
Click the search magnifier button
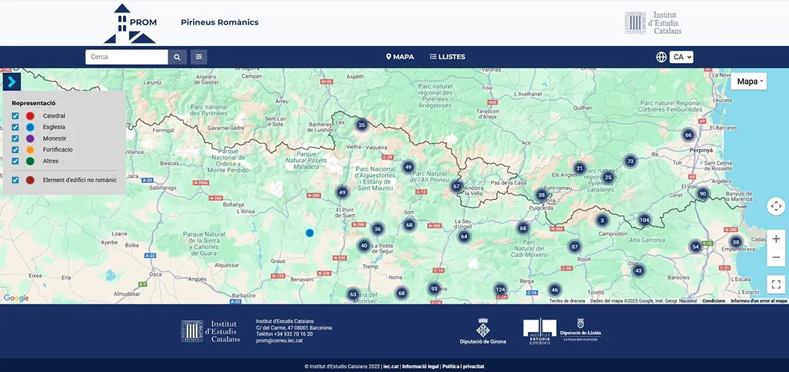[x=177, y=57]
